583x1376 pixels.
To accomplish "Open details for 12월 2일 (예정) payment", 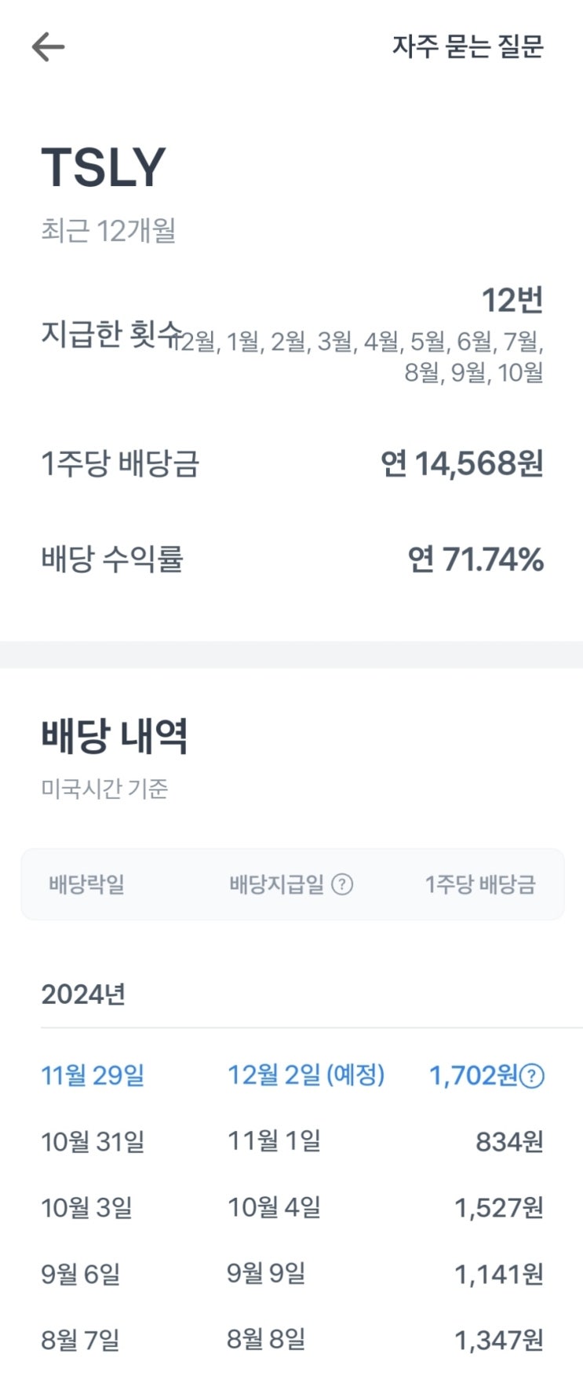I will (305, 1076).
